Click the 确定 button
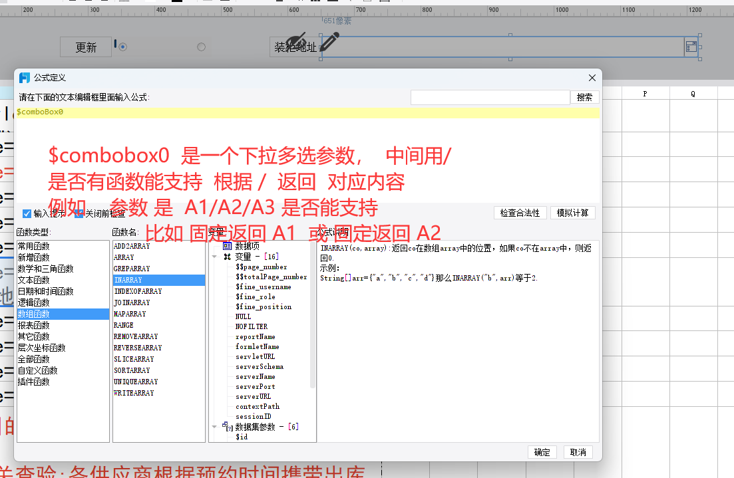 (x=542, y=452)
